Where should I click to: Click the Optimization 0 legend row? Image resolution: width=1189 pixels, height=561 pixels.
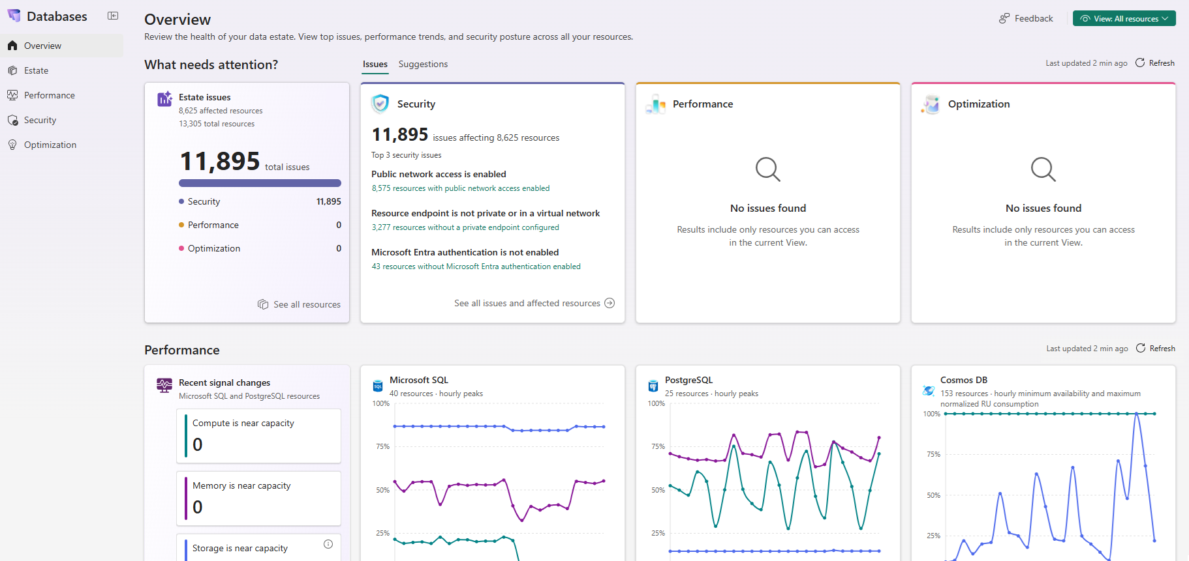(x=260, y=248)
